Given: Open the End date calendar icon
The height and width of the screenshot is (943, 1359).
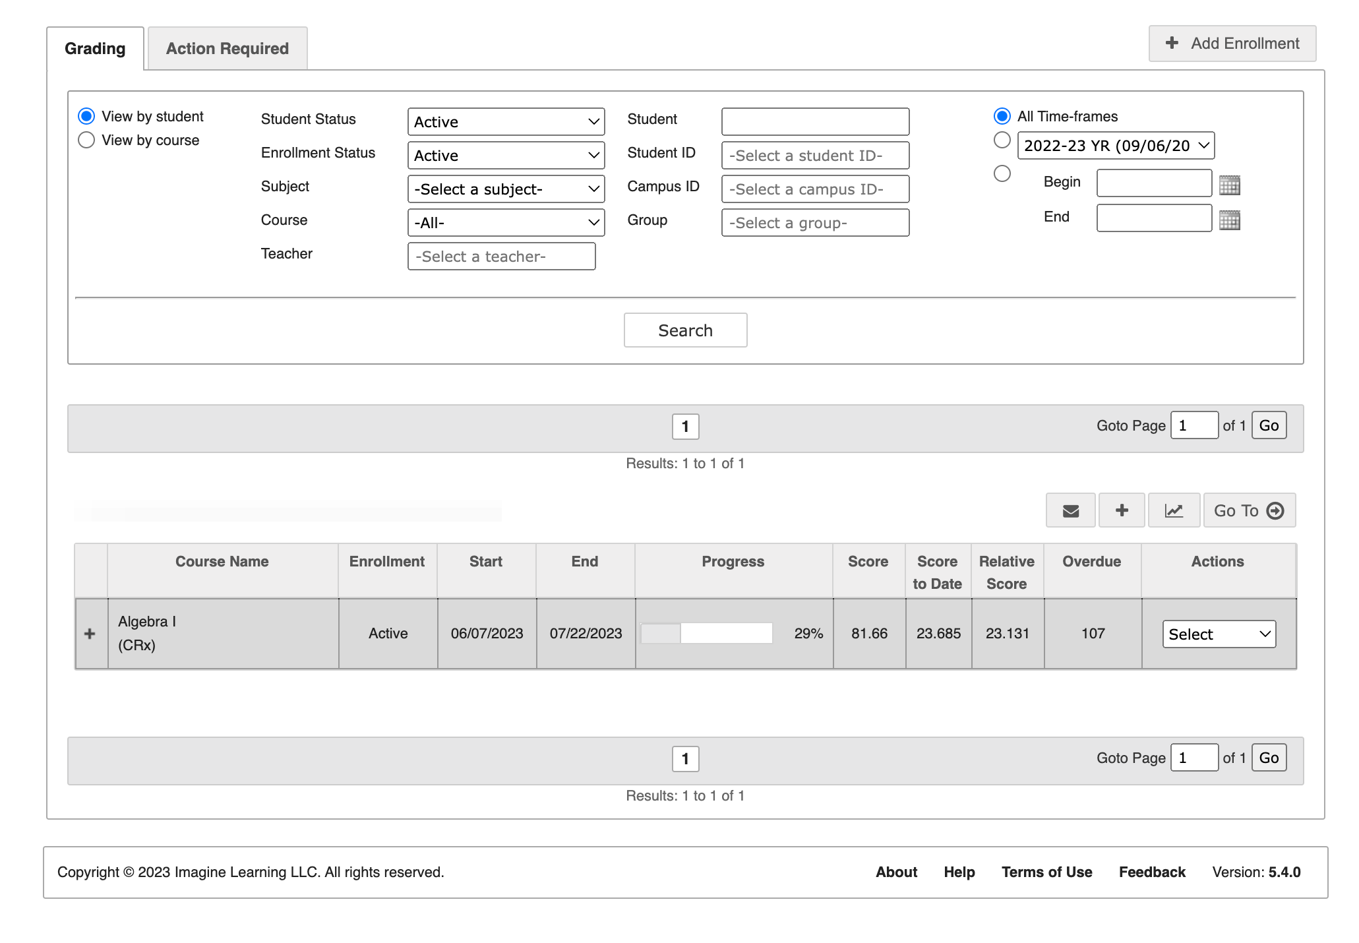Looking at the screenshot, I should point(1230,220).
